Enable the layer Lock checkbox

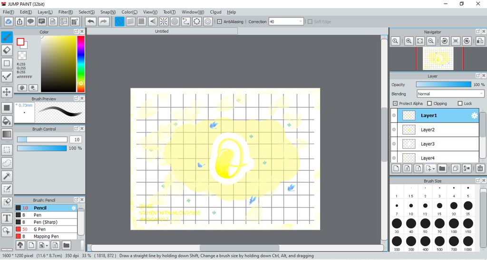(460, 103)
